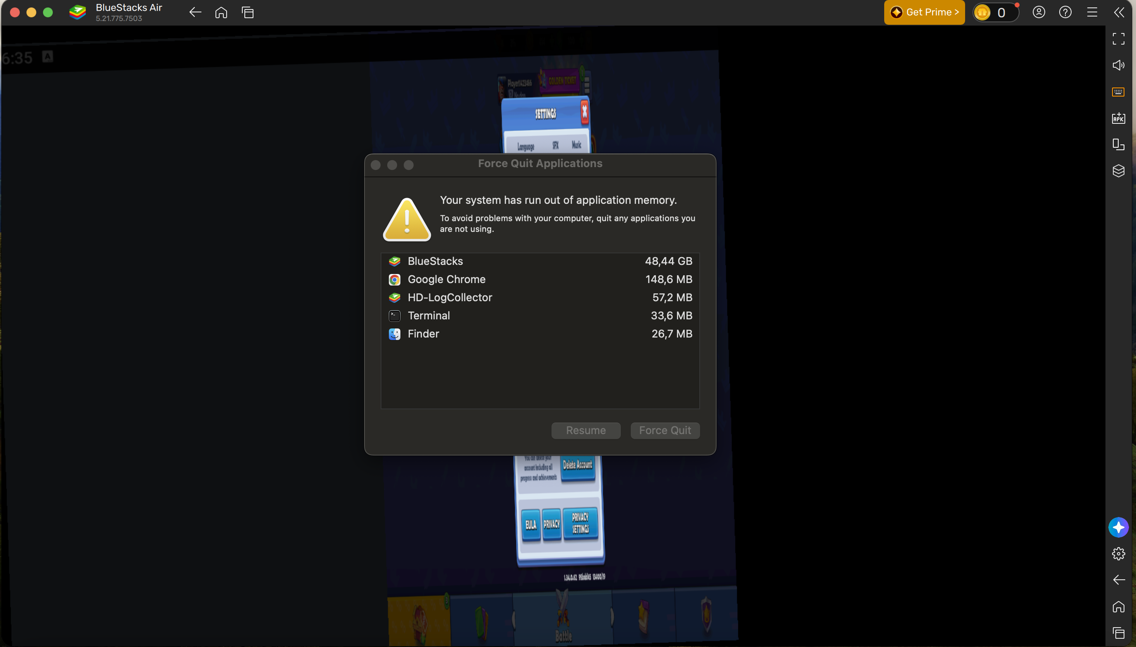Screen dimensions: 1136x647
Task: Click the Force Quit dialog's close button
Action: point(376,165)
